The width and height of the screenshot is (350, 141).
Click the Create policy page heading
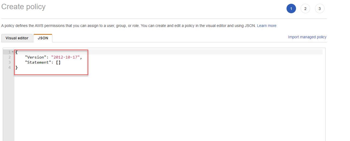tap(23, 6)
